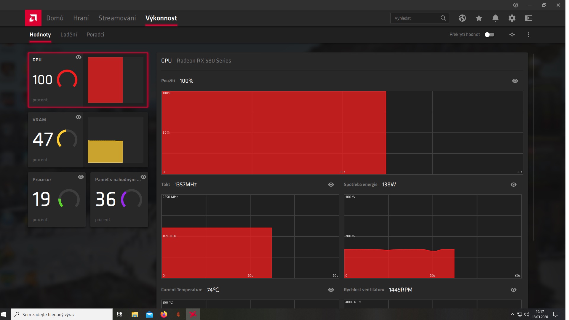Click the help question mark icon
This screenshot has width=569, height=320.
(x=515, y=5)
